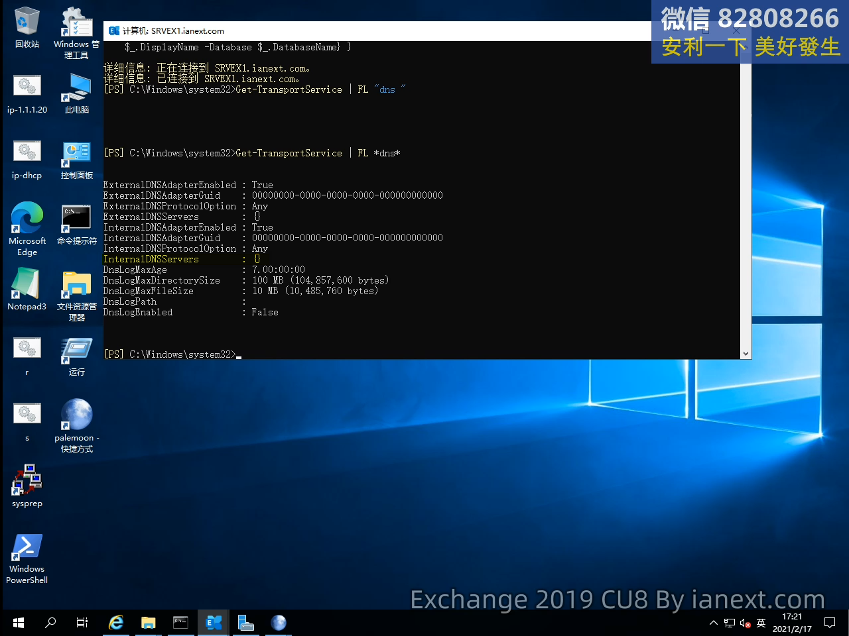Switch to Command Prompt taskbar window
The height and width of the screenshot is (636, 849).
coord(180,623)
